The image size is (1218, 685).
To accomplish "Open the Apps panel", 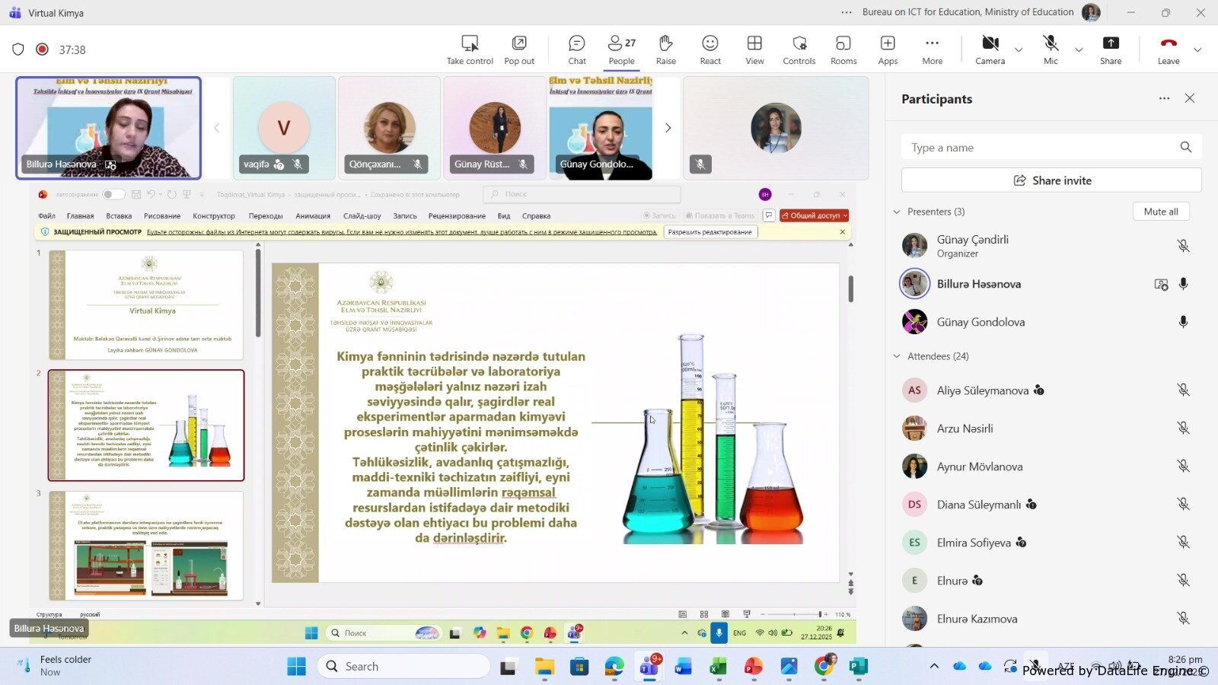I will pyautogui.click(x=888, y=49).
